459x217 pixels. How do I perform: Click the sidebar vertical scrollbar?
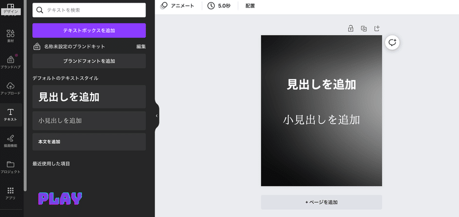[x=25, y=96]
